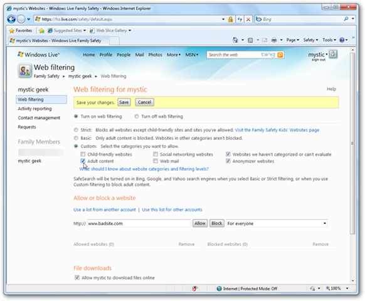Click the Home page icon in toolbar
365x301 pixels.
click(x=235, y=40)
